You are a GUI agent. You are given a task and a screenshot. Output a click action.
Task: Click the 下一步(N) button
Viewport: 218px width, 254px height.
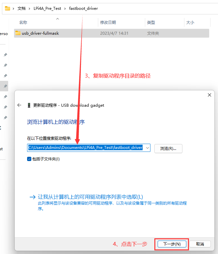point(172,244)
